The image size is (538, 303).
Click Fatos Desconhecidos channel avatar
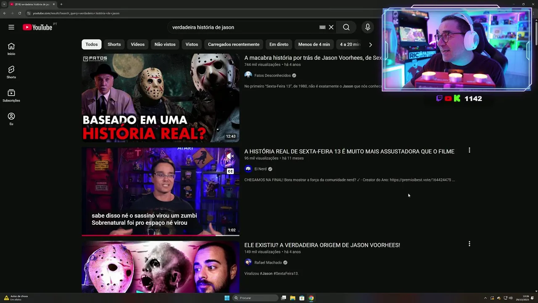(x=248, y=75)
